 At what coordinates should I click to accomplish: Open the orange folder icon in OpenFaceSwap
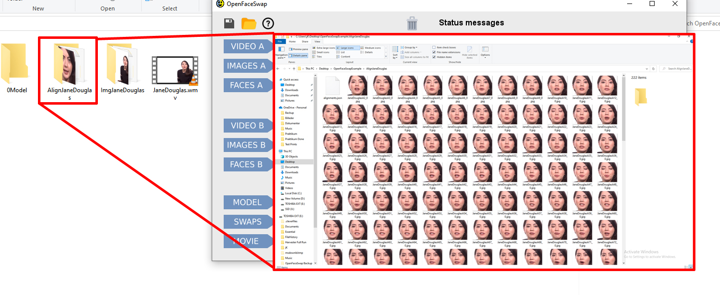[249, 23]
